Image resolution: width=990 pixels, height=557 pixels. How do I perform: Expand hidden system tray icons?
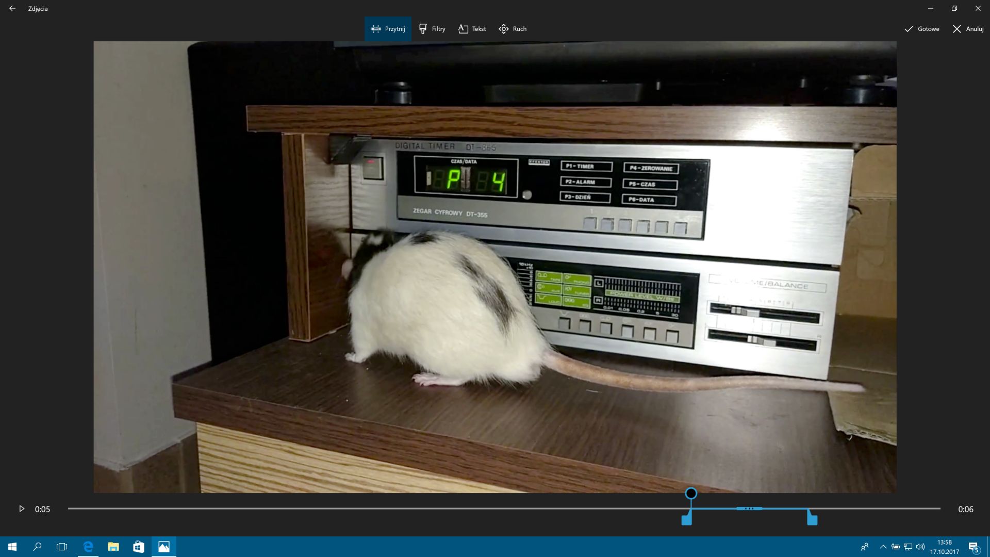point(883,547)
